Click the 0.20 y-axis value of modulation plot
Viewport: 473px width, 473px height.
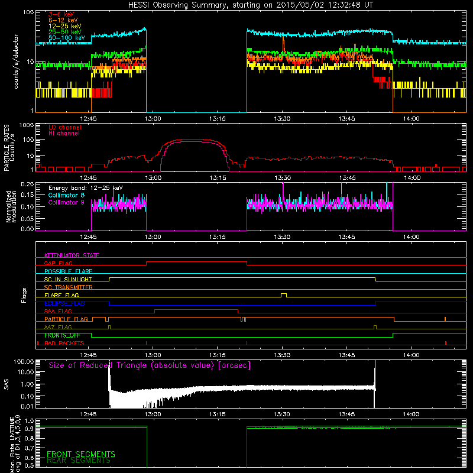[x=27, y=184]
